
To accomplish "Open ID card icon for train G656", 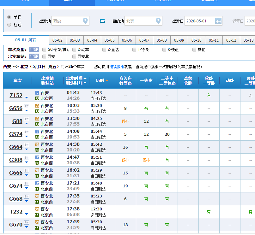I will (27, 106).
